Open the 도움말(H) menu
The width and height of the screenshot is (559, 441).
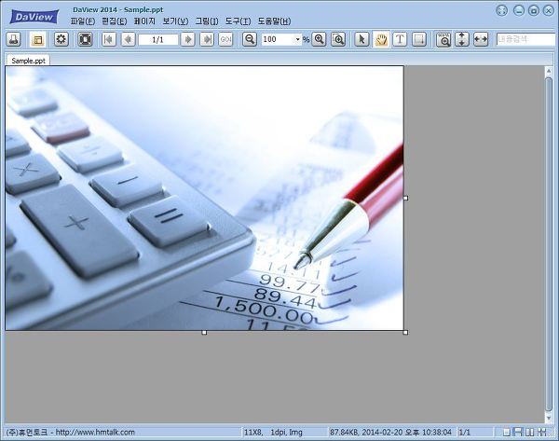(274, 21)
